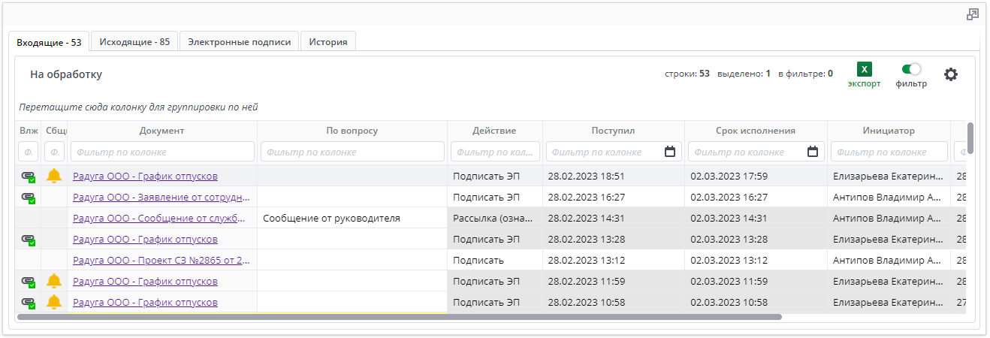Viewport: 990px width, 338px height.
Task: Click attachment icon in 13:28 row
Action: [29, 240]
